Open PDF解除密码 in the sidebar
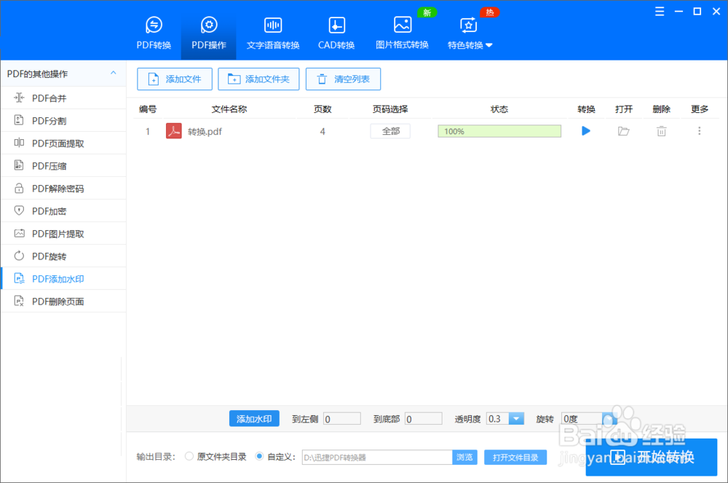728x483 pixels. tap(63, 189)
